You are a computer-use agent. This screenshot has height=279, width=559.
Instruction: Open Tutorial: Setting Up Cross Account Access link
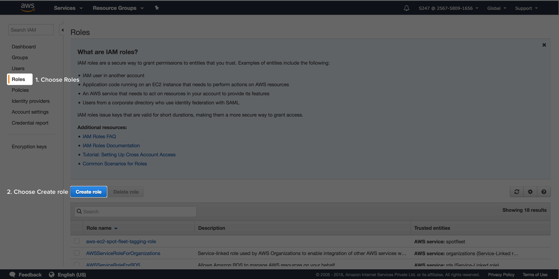129,154
